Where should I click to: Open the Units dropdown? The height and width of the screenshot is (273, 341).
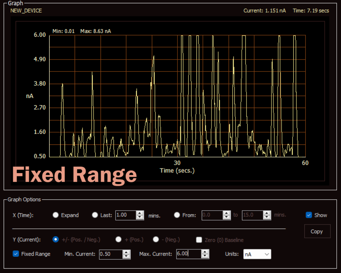257,254
